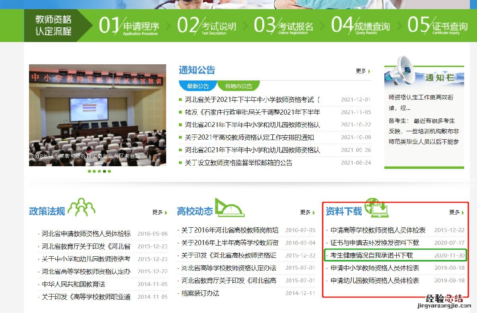Open 河北省高等学校教师资格认定办 in 政策法规

click(x=86, y=272)
